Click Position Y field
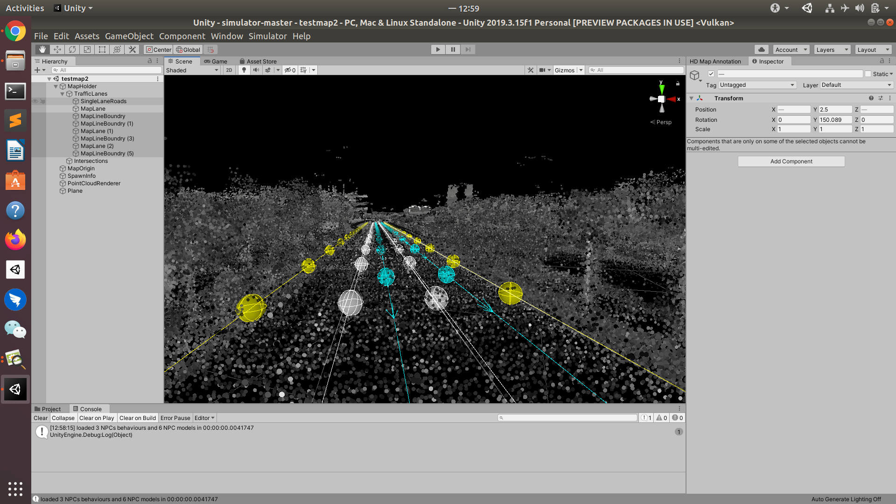This screenshot has width=896, height=504. pyautogui.click(x=835, y=110)
